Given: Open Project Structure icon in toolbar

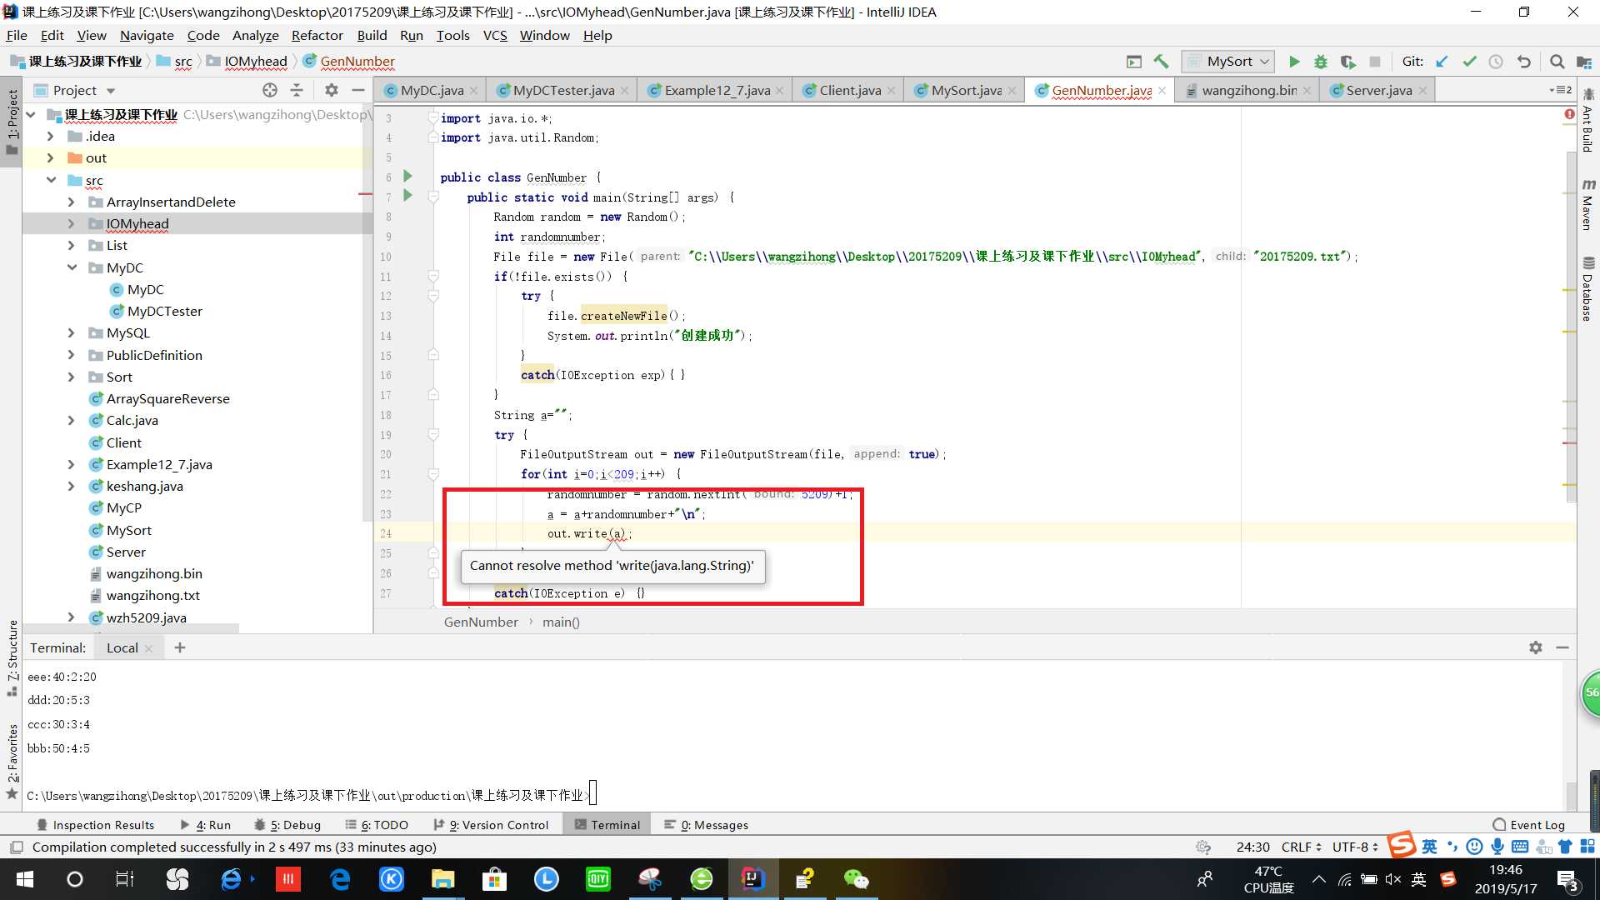Looking at the screenshot, I should (1584, 62).
